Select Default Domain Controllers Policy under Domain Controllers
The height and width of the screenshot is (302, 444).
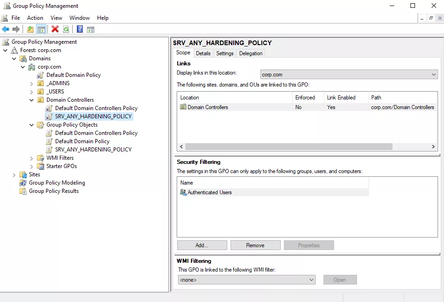coord(96,108)
